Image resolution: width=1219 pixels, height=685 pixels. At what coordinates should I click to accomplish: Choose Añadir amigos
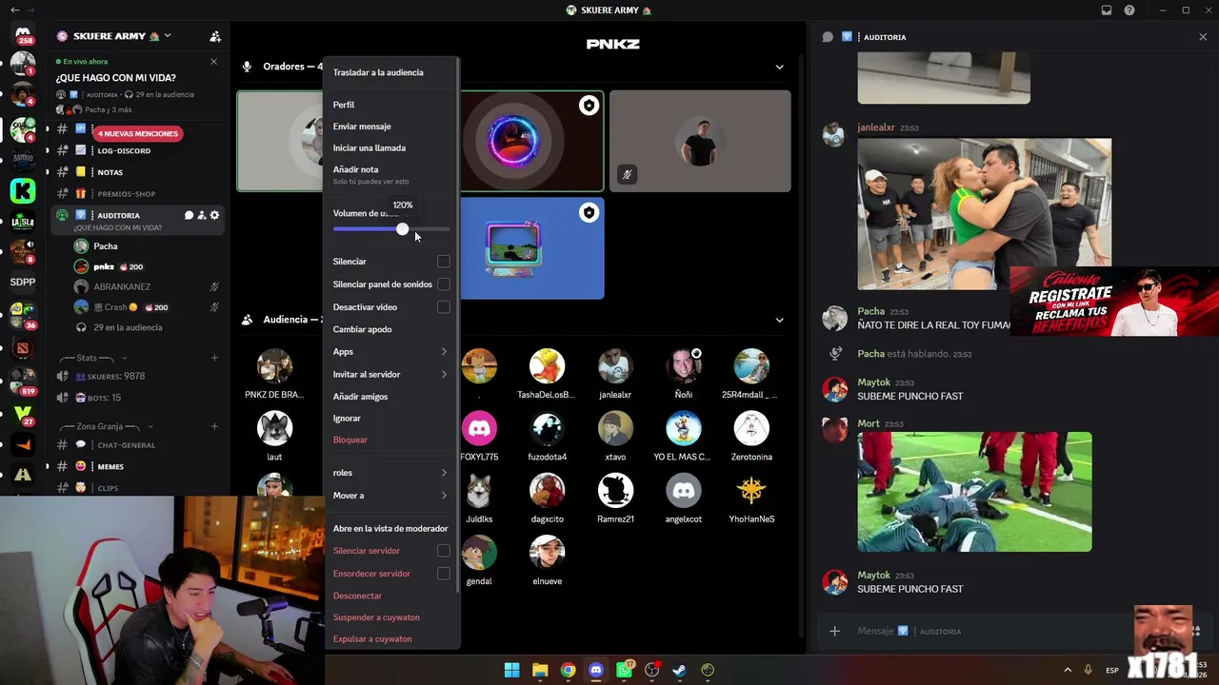click(361, 397)
